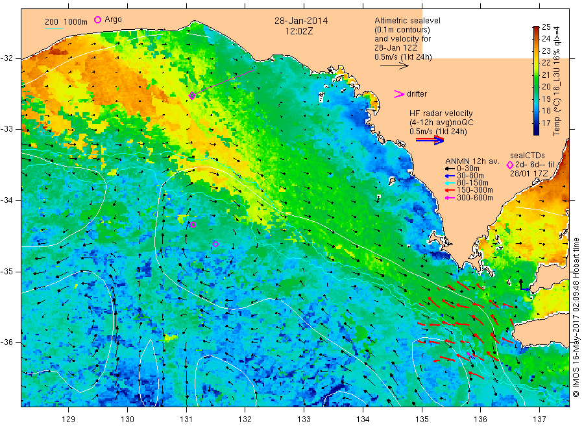Click the magenta 300-600m arrow icon

450,198
